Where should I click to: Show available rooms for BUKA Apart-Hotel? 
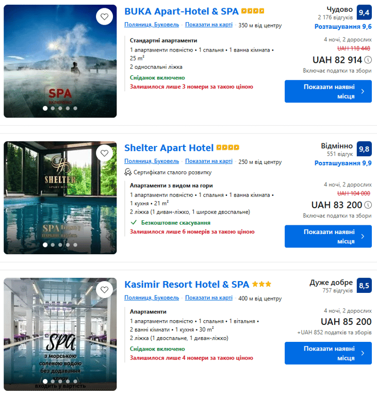[x=328, y=91]
